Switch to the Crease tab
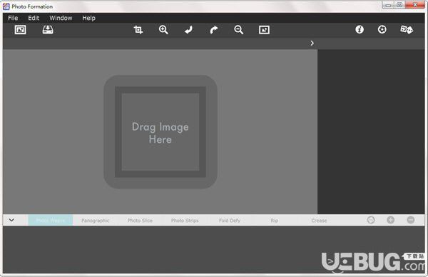The width and height of the screenshot is (428, 277). click(319, 220)
